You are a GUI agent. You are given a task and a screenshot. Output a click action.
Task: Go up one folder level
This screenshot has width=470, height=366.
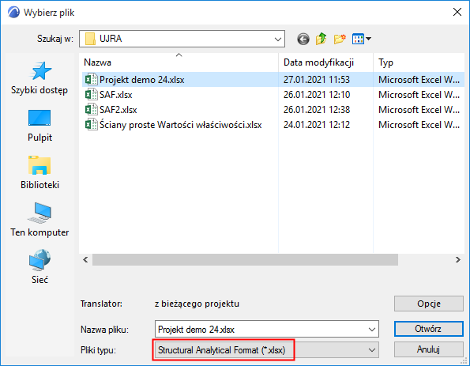point(321,39)
